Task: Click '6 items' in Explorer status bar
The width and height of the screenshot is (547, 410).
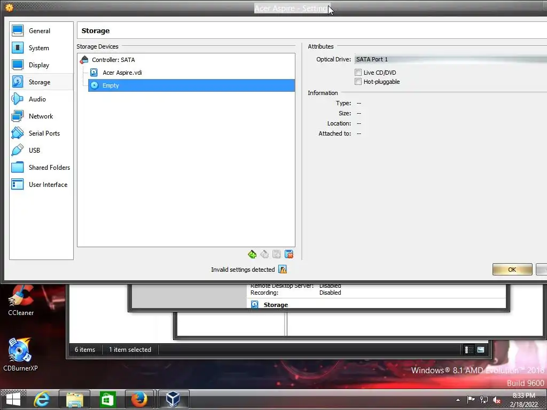Action: click(85, 350)
